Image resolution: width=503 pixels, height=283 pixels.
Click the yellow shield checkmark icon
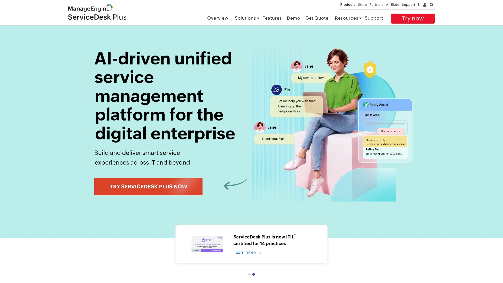coord(370,69)
